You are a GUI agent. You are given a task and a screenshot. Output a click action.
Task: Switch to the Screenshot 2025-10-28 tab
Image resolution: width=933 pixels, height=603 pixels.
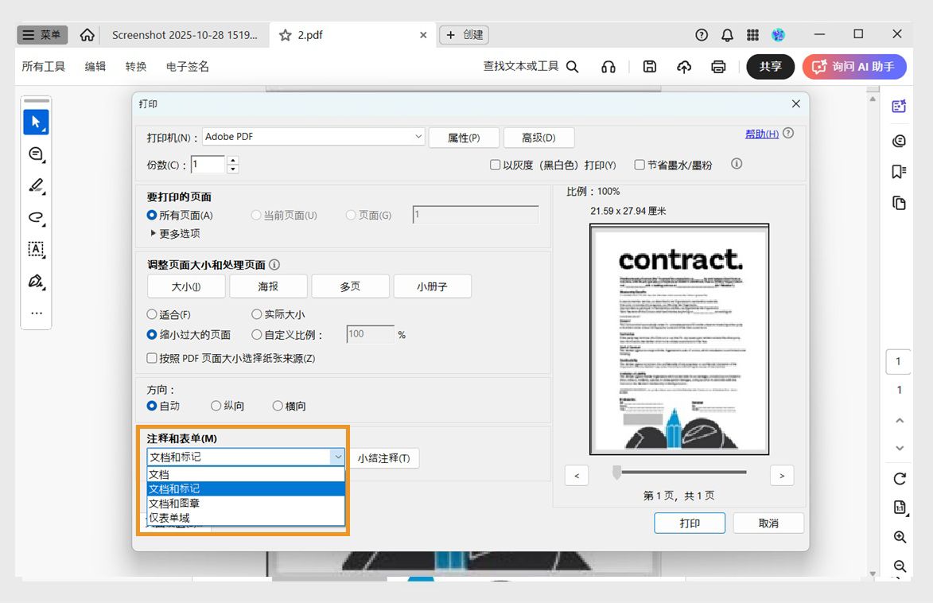pyautogui.click(x=185, y=34)
